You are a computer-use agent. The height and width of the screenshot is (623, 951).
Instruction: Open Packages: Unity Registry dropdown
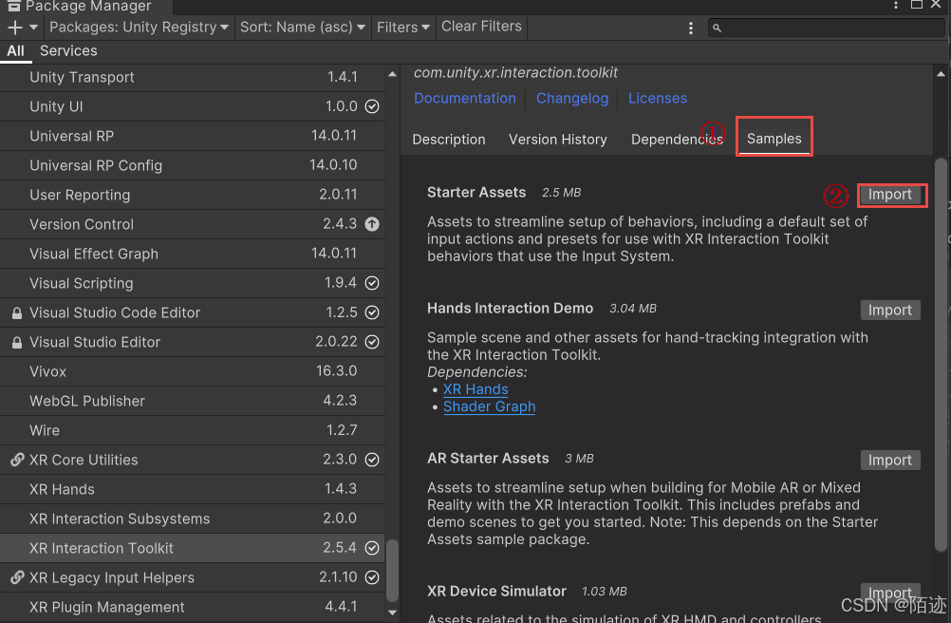(x=139, y=28)
